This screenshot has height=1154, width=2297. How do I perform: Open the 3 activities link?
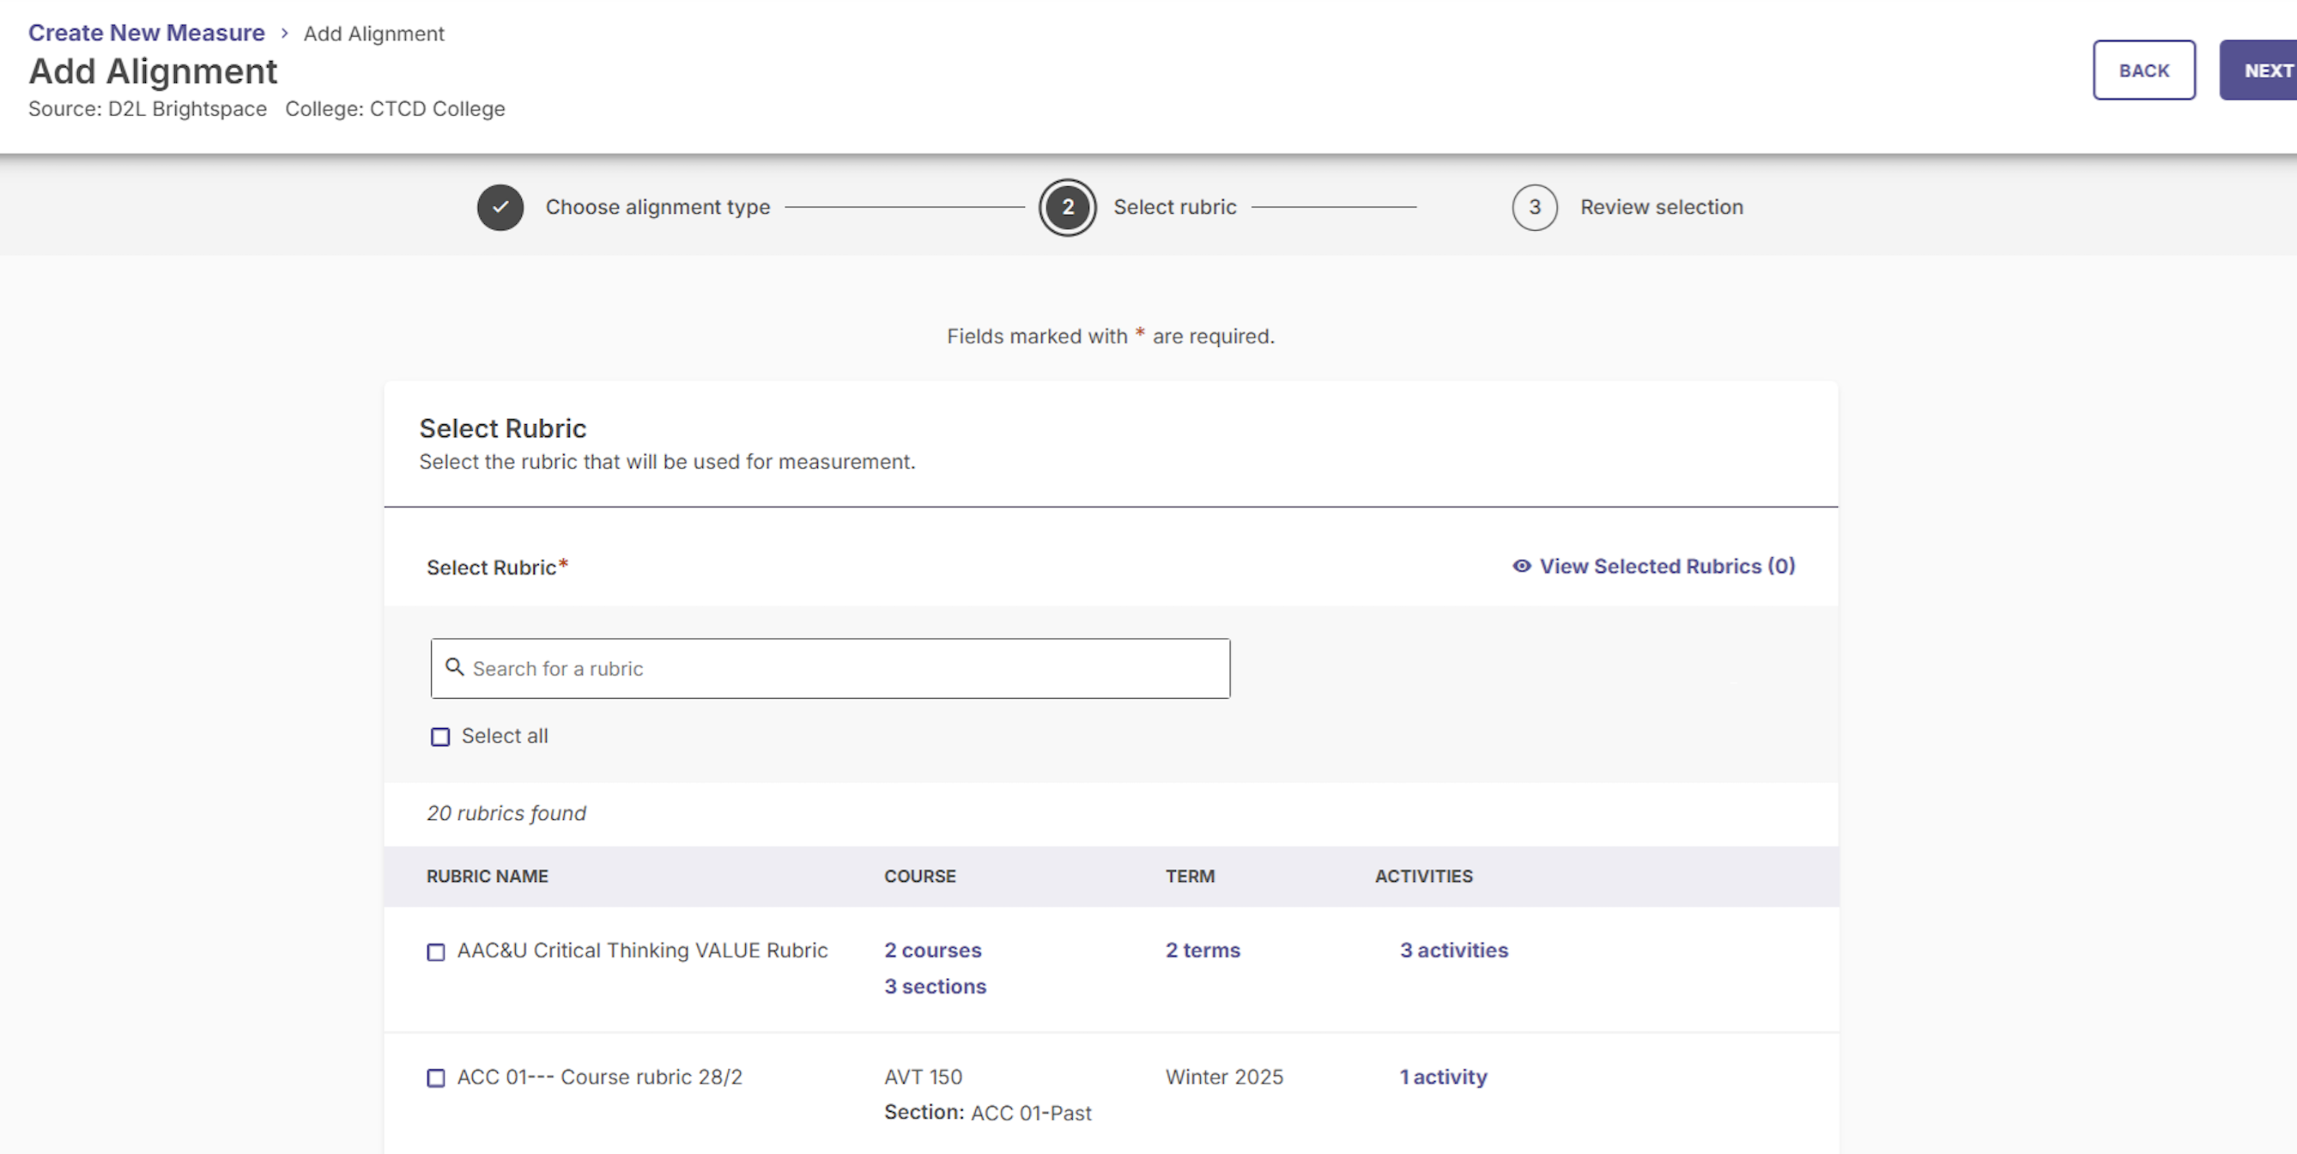pos(1453,950)
